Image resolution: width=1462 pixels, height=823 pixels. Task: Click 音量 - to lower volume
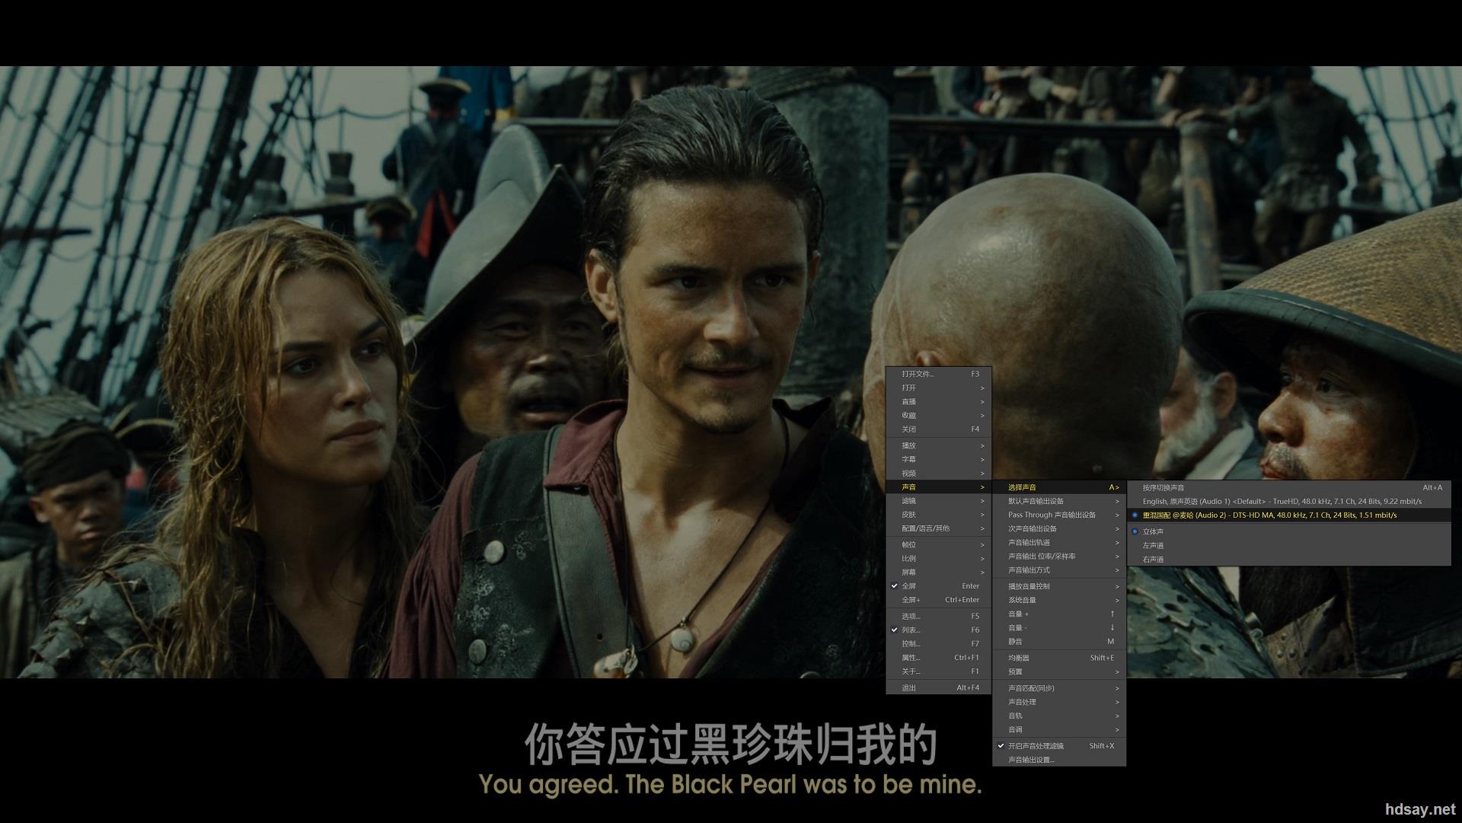(x=1059, y=627)
